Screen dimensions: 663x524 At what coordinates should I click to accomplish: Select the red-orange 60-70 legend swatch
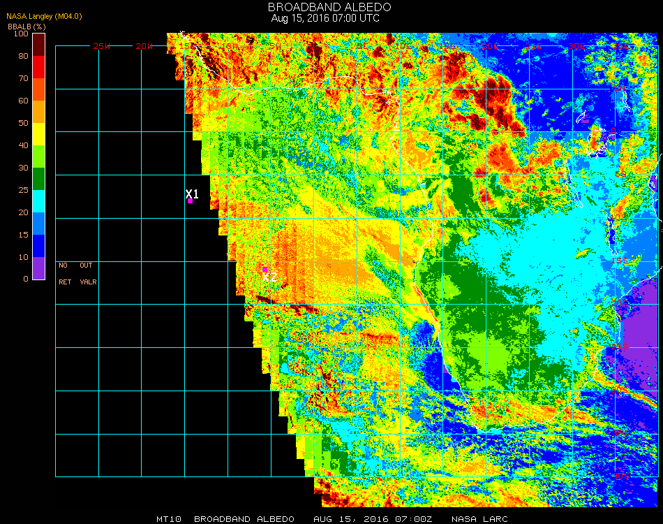pos(38,89)
